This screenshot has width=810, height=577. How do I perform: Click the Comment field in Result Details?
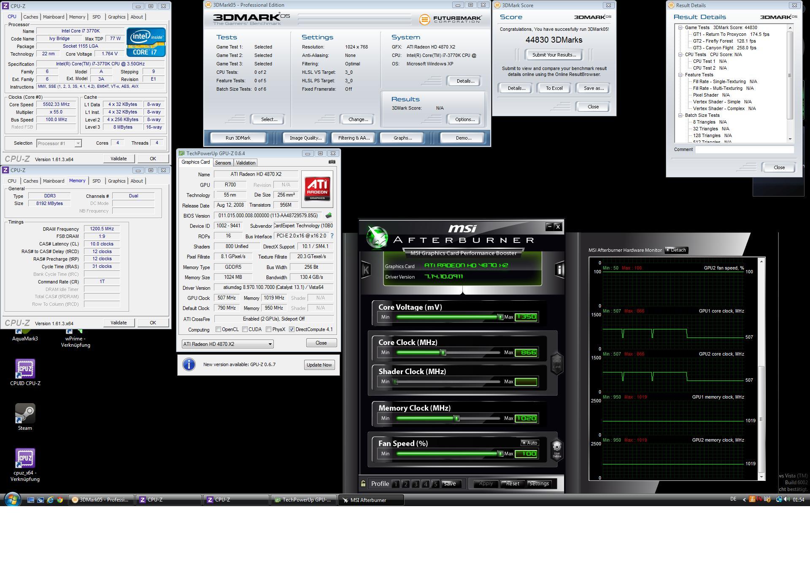pos(745,149)
